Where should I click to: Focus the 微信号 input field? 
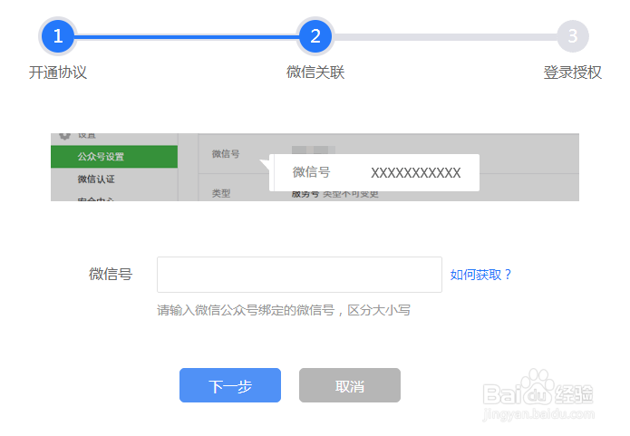click(x=299, y=275)
